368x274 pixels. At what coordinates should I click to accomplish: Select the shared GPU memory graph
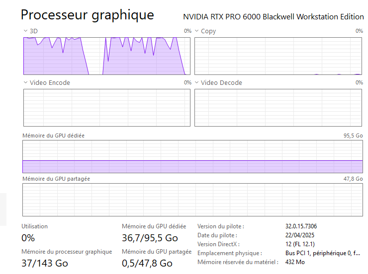(x=192, y=200)
